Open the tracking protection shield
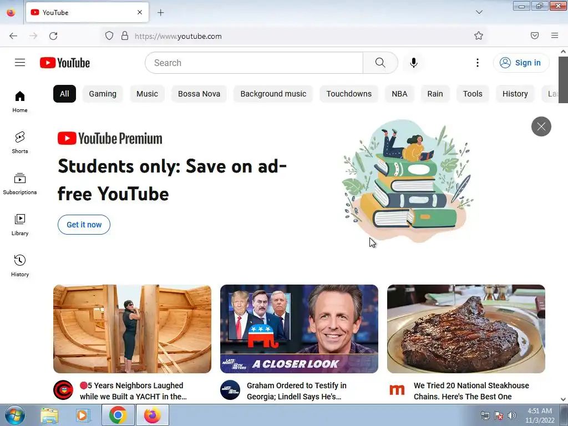568x426 pixels. point(109,36)
